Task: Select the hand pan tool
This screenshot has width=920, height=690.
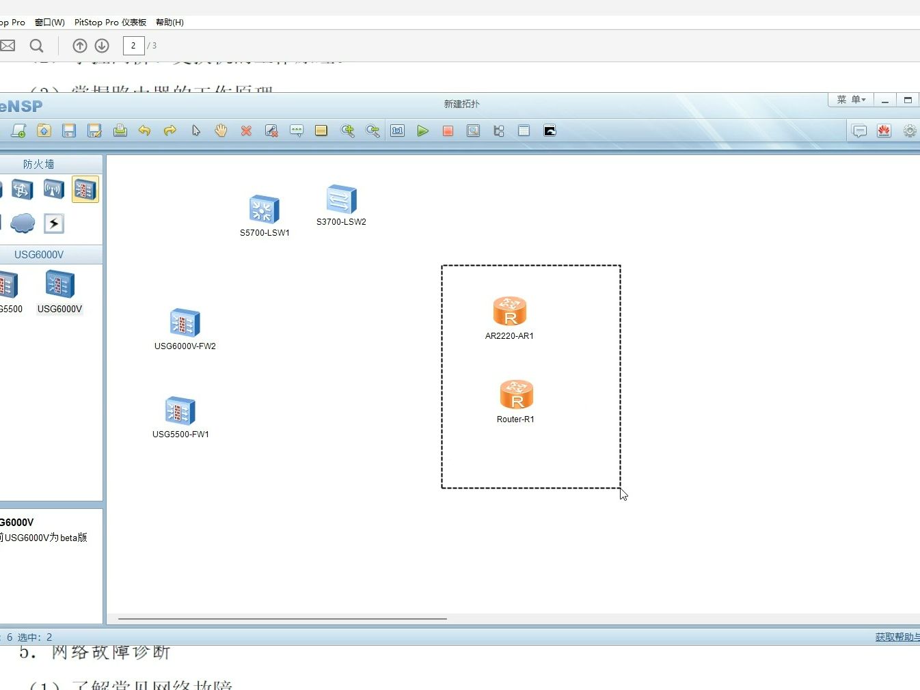Action: pos(221,130)
